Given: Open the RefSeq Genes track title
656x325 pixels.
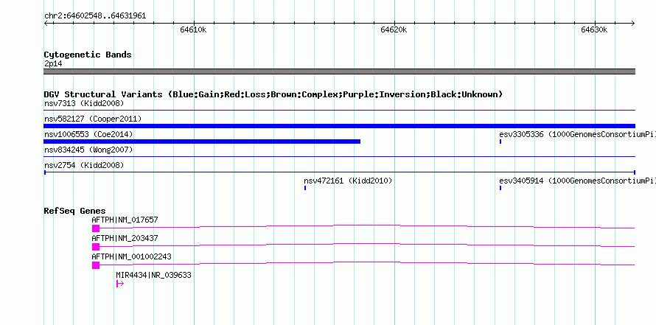Looking at the screenshot, I should 75,211.
